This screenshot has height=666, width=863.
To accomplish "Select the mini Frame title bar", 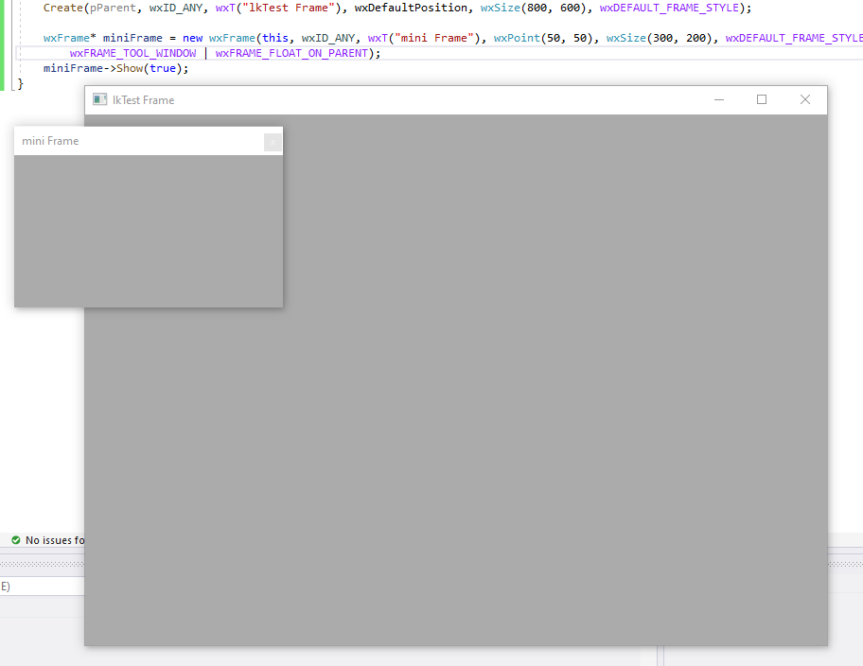I will tap(149, 141).
